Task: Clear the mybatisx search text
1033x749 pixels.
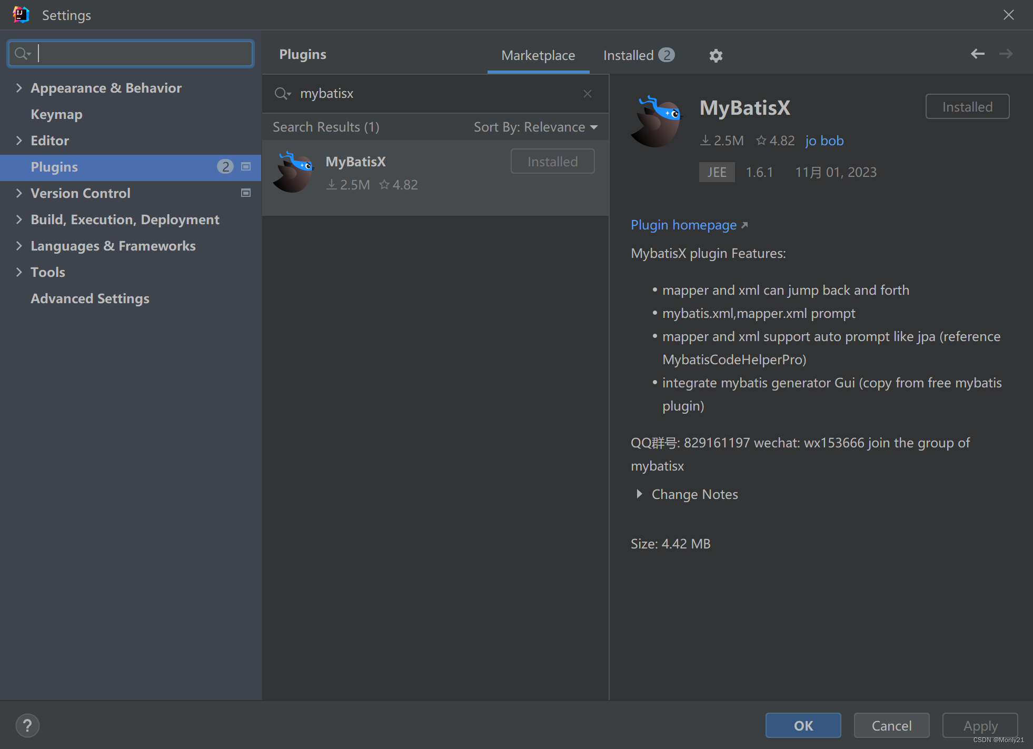Action: (x=588, y=94)
